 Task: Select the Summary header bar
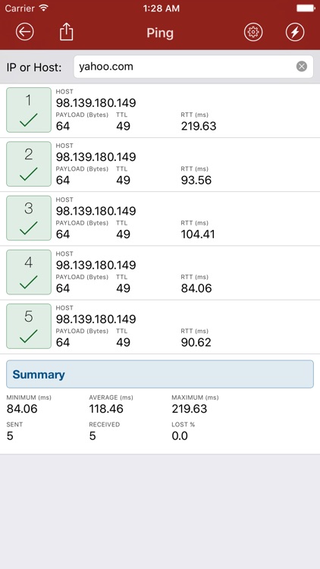coord(160,374)
